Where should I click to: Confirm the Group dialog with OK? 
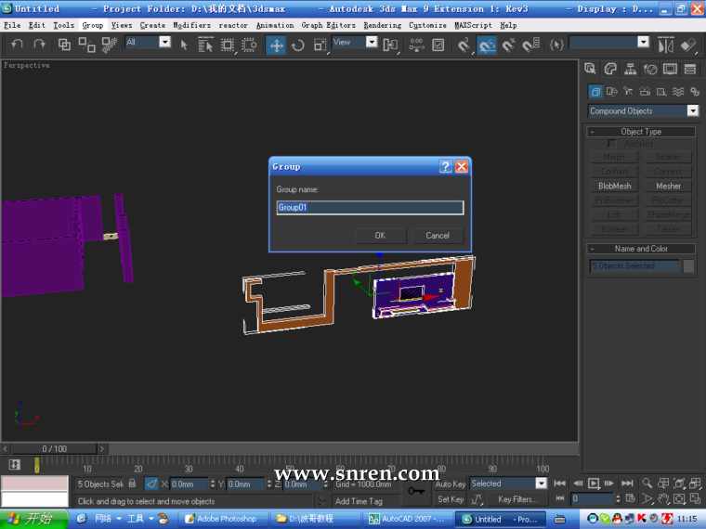[x=379, y=235]
